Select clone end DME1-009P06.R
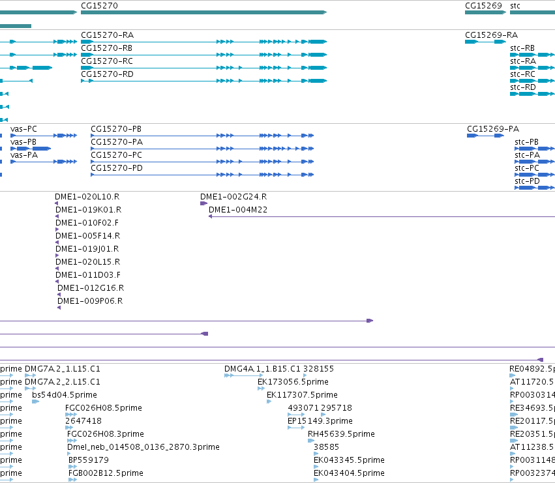 [59, 308]
